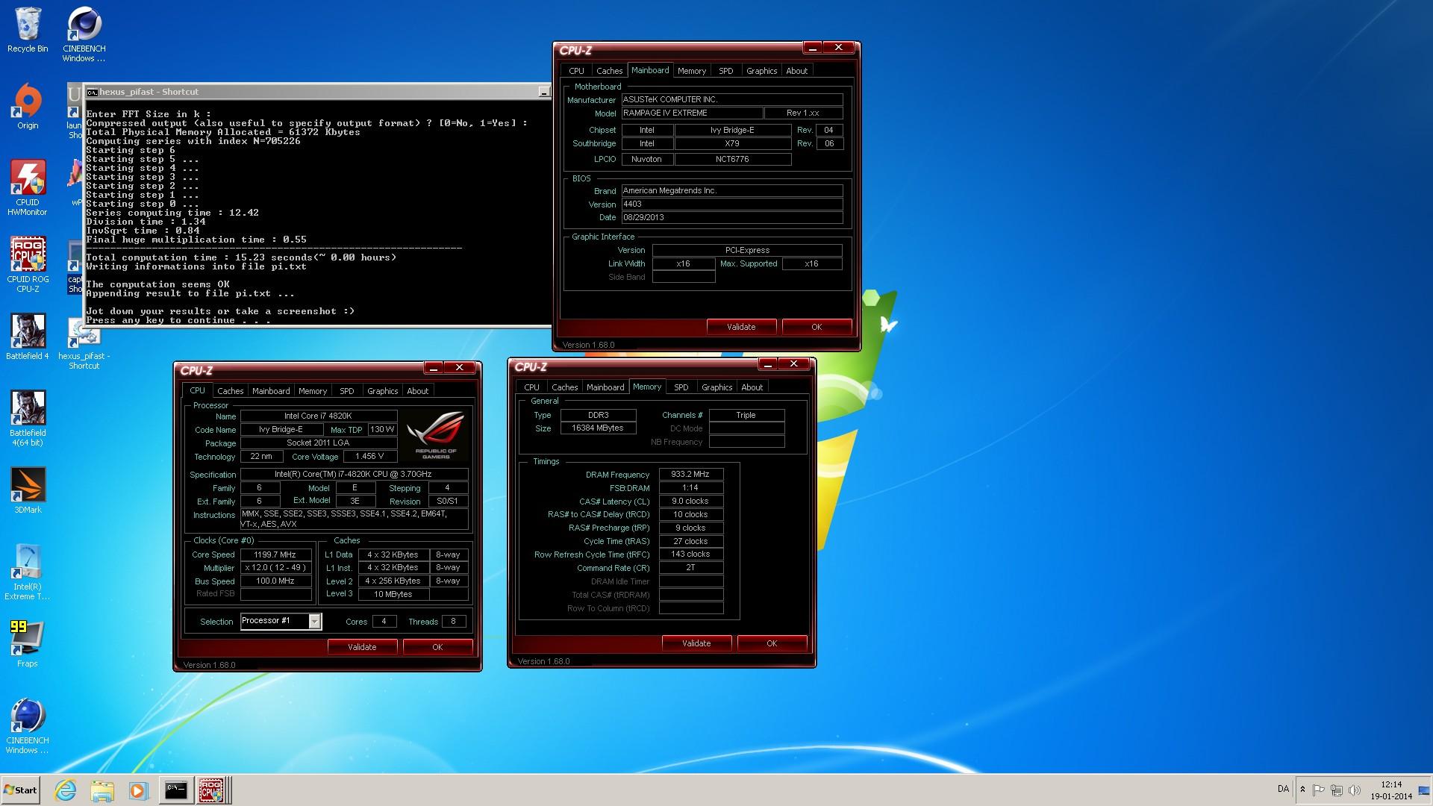Click the Core Voltage value 1.456 V
The image size is (1433, 806).
pyautogui.click(x=369, y=456)
